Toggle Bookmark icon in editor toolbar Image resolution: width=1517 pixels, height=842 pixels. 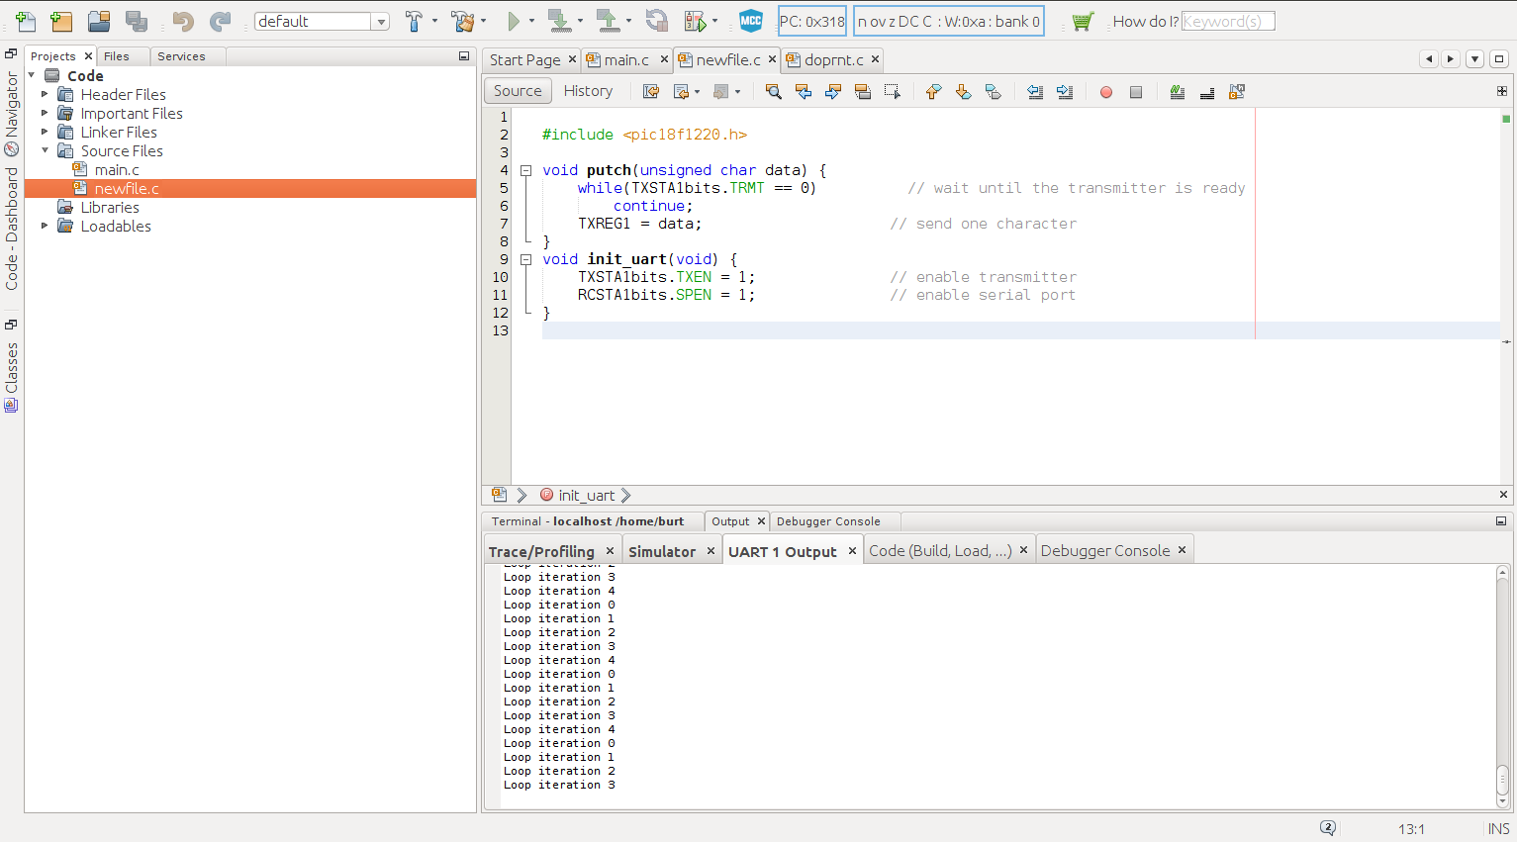(993, 92)
